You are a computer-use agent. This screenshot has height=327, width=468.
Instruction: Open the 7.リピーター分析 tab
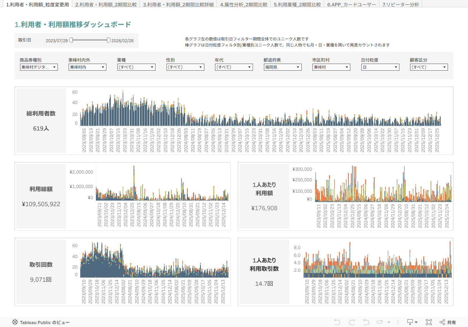coord(401,5)
